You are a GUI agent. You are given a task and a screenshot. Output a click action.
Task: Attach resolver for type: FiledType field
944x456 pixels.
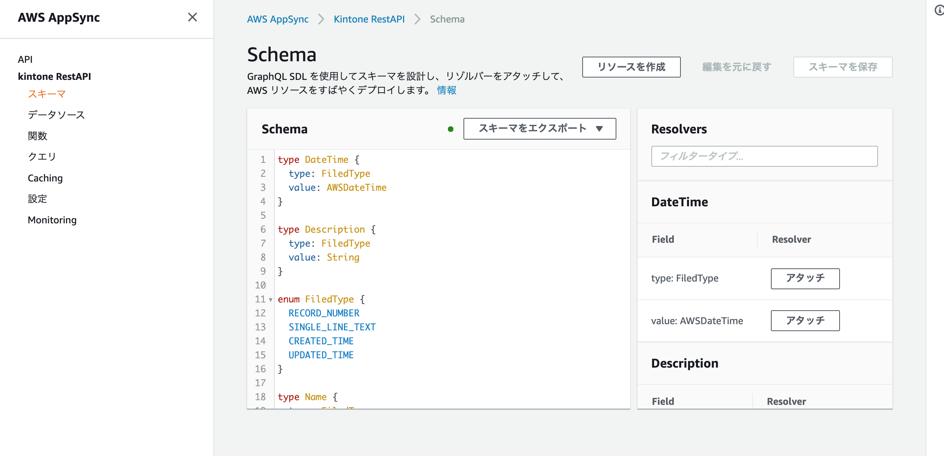coord(805,278)
